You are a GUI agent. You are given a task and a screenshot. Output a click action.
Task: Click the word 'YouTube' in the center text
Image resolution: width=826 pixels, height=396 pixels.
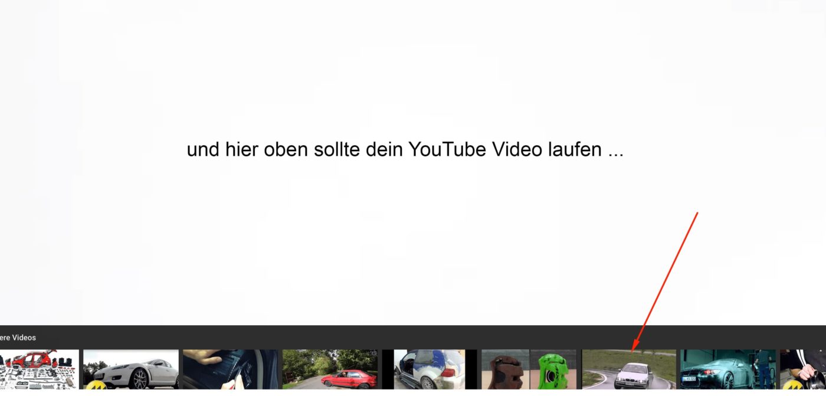tap(448, 149)
